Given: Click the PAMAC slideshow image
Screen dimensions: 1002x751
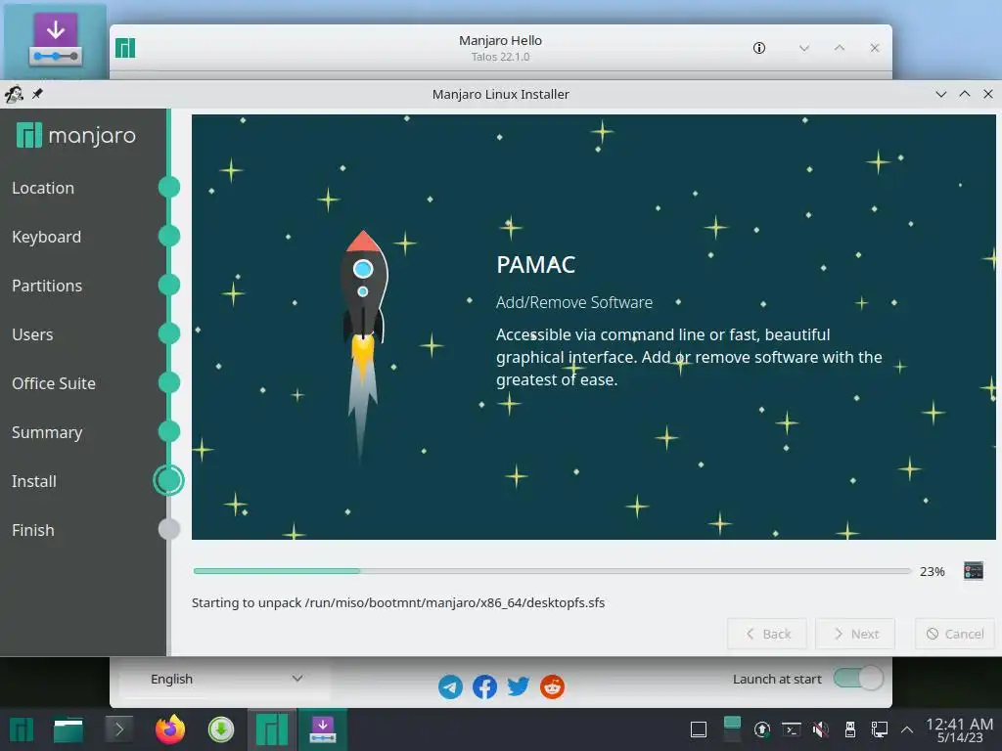Looking at the screenshot, I should (593, 327).
